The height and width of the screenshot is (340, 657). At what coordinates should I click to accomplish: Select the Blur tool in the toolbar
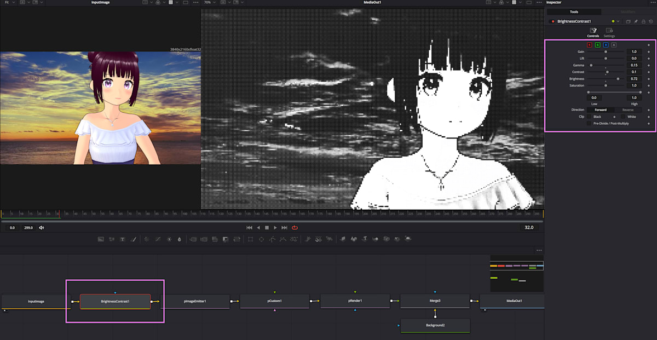click(179, 239)
